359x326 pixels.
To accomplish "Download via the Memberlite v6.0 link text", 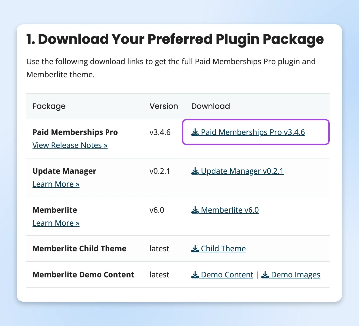I will [230, 210].
